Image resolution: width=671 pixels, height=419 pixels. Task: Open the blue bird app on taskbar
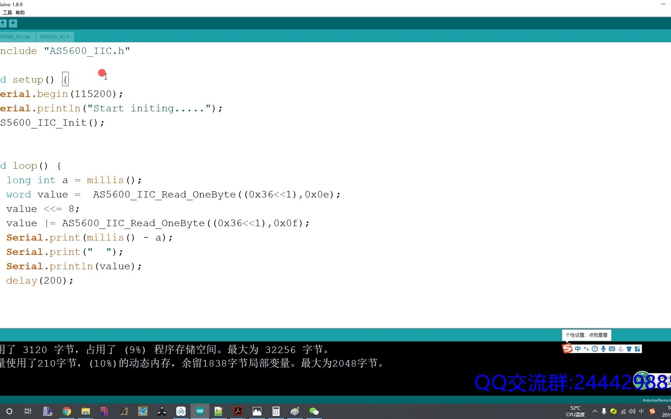click(143, 411)
